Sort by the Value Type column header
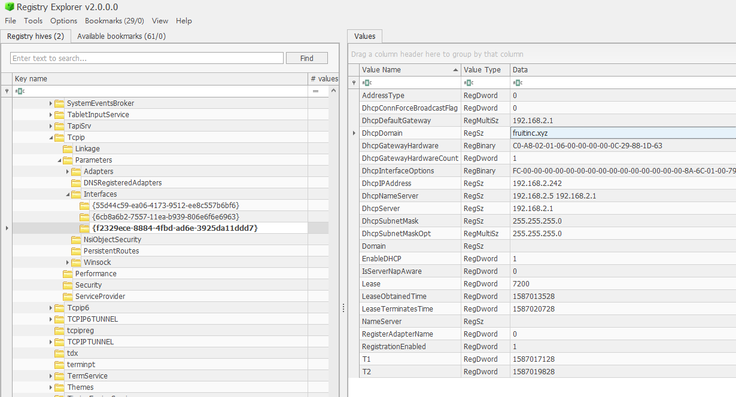The height and width of the screenshot is (397, 736). [485, 70]
